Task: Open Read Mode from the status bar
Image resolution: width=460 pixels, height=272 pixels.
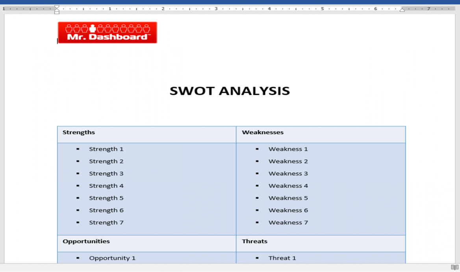Action: pyautogui.click(x=454, y=268)
